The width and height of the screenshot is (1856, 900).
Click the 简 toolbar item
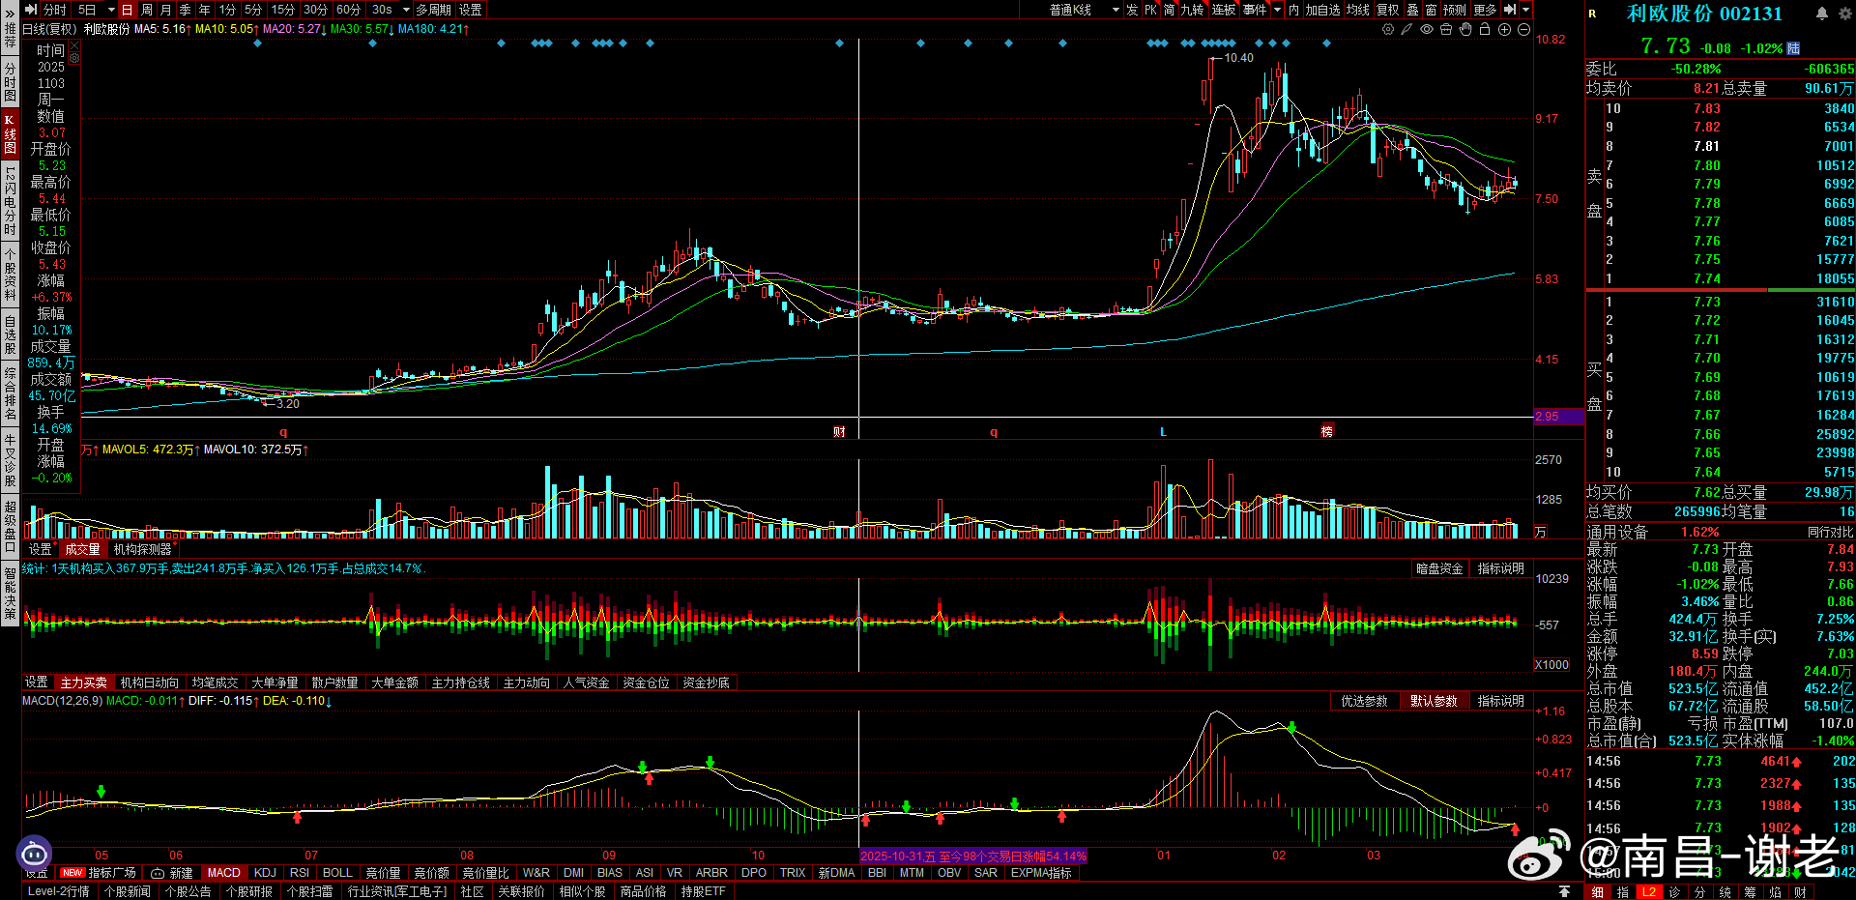[x=1170, y=10]
